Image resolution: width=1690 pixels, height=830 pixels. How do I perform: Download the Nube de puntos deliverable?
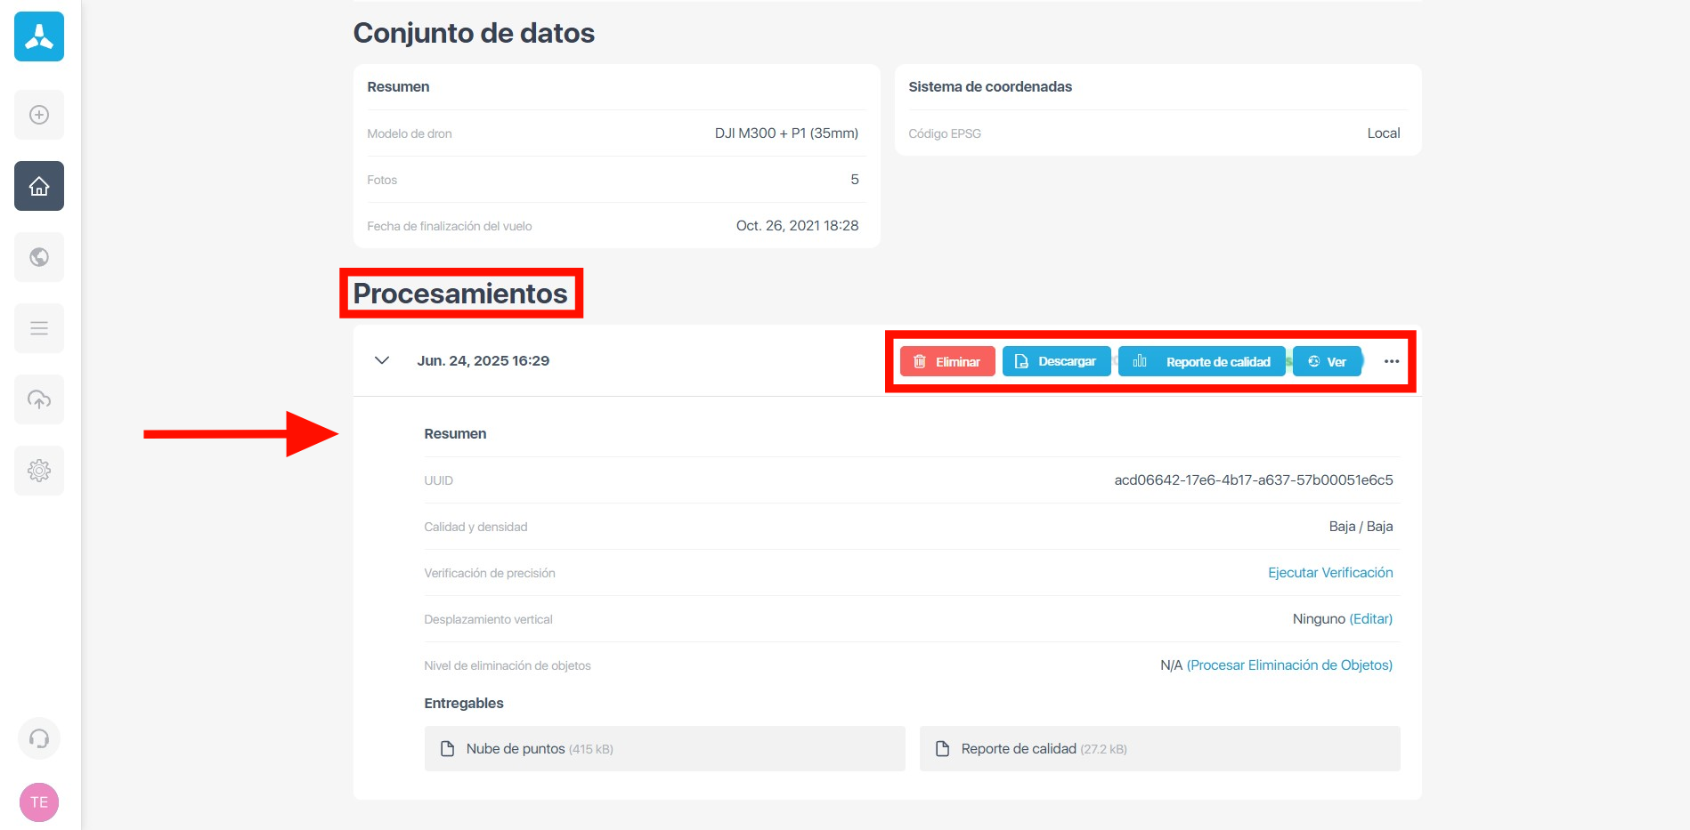(664, 749)
